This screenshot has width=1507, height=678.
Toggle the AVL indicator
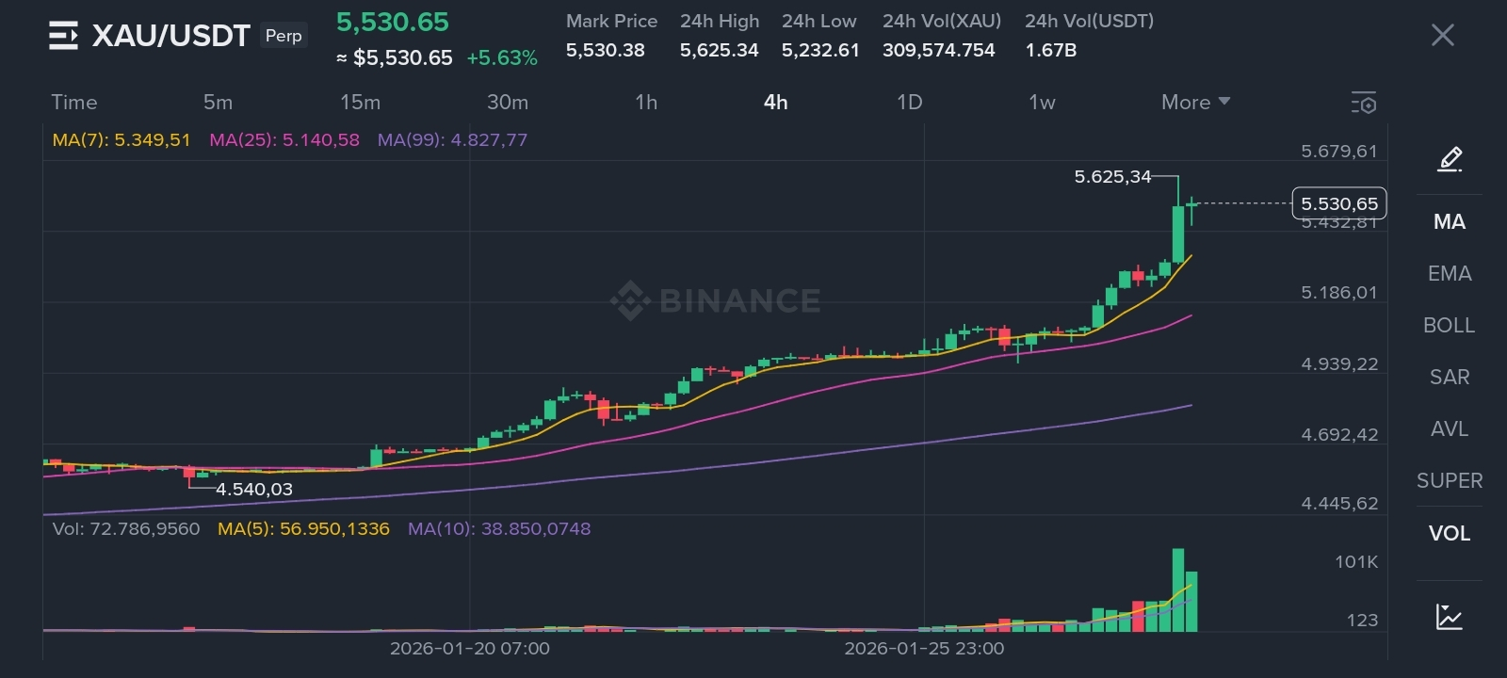[1450, 428]
